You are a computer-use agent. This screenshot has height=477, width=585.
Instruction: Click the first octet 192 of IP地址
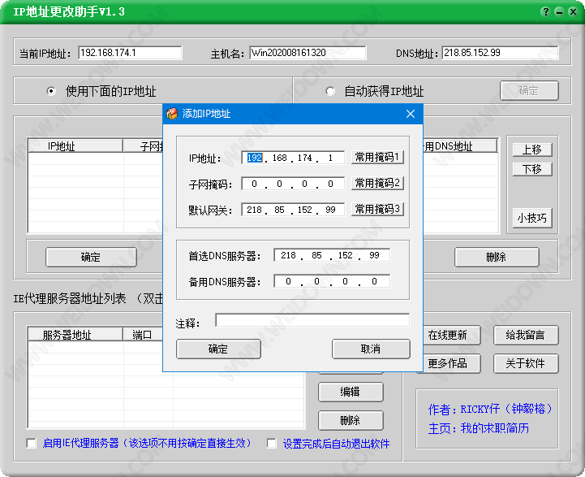coord(255,158)
